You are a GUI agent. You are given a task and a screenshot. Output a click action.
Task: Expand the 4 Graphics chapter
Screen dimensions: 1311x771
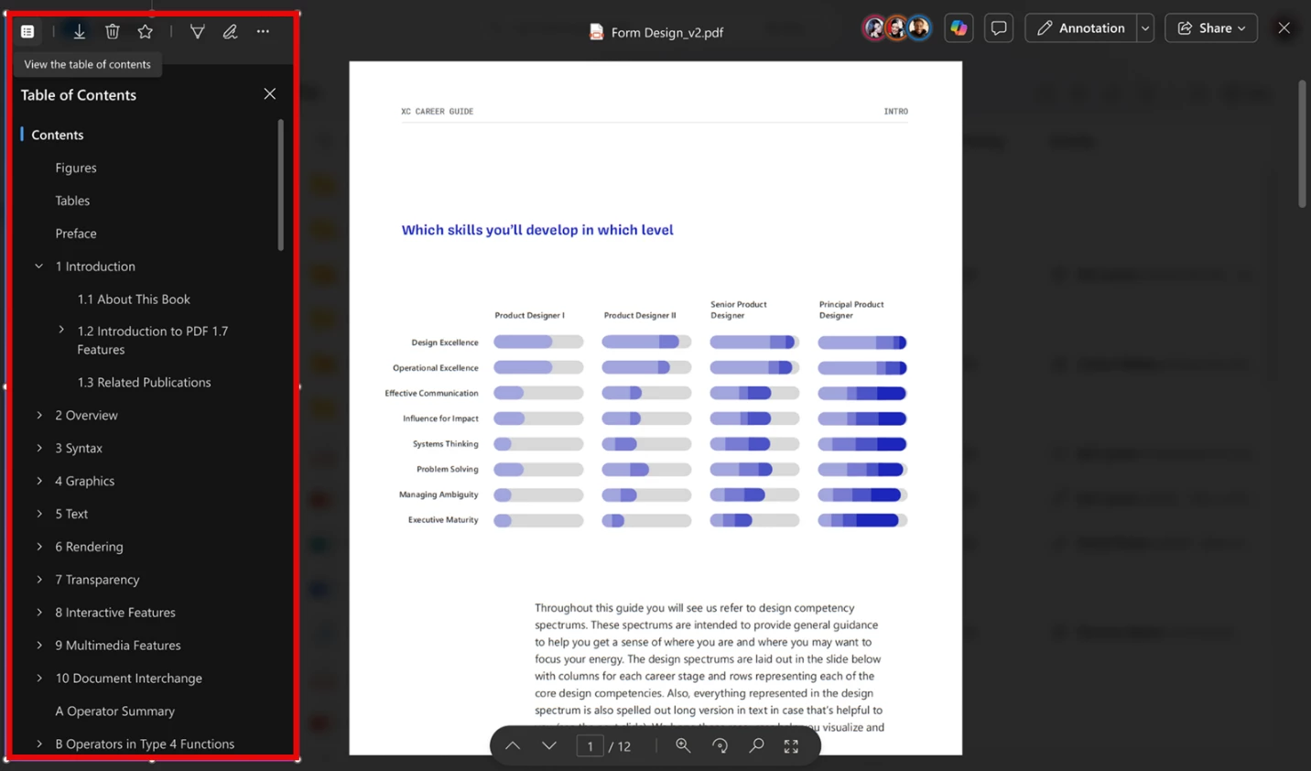tap(39, 481)
